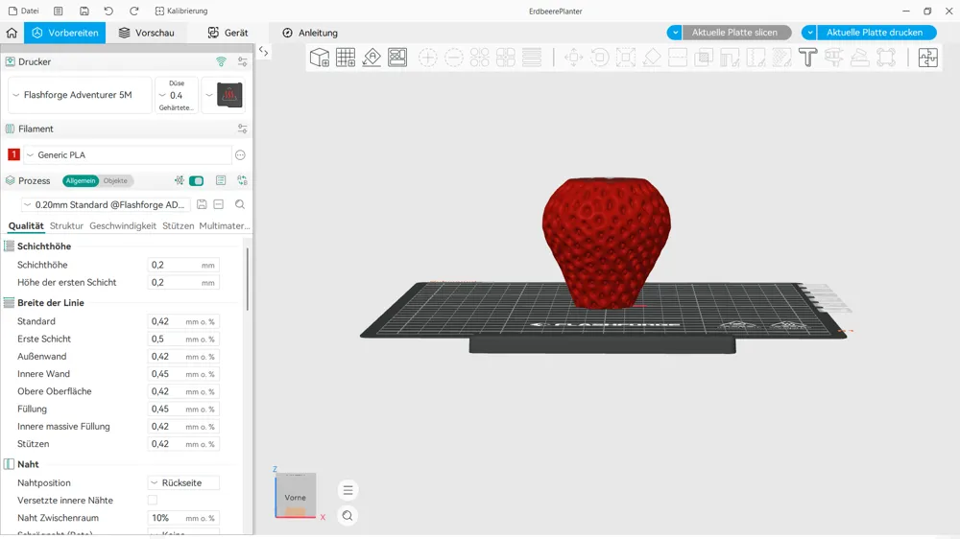Open filament settings sliders icon
Screen dimensions: 960x539
coord(243,129)
